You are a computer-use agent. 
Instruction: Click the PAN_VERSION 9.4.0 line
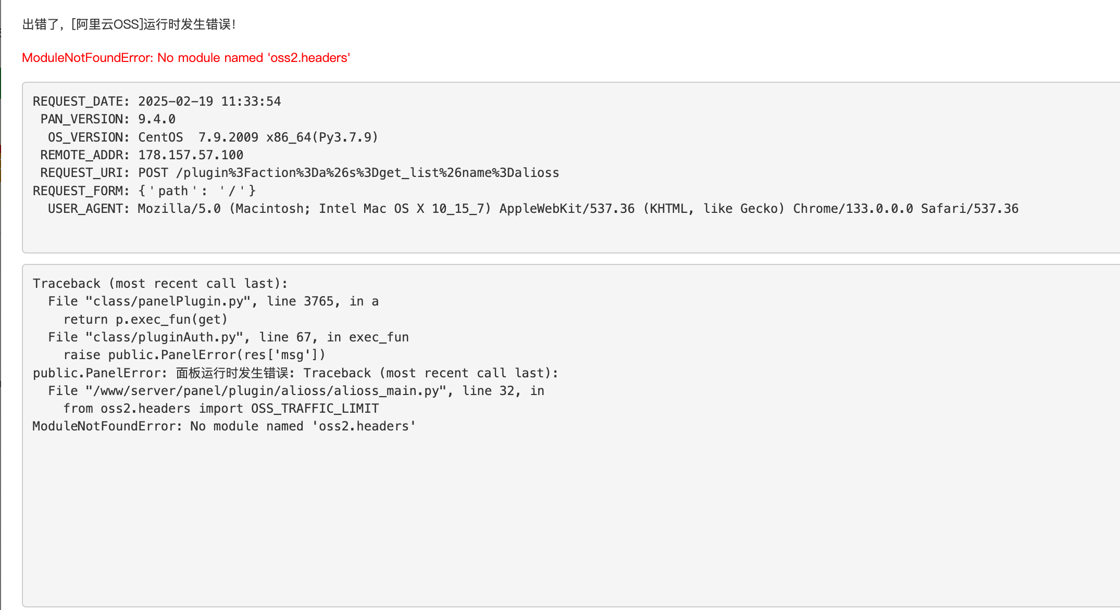pyautogui.click(x=108, y=119)
